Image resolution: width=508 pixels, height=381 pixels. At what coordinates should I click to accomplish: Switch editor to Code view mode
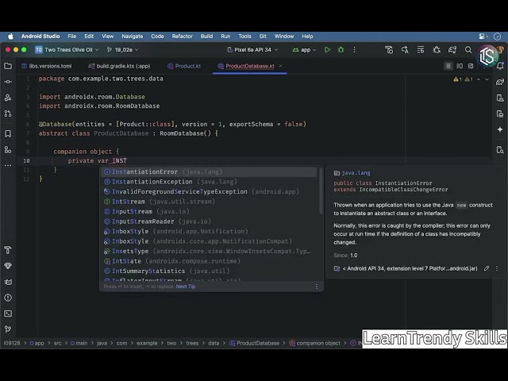[x=448, y=66]
